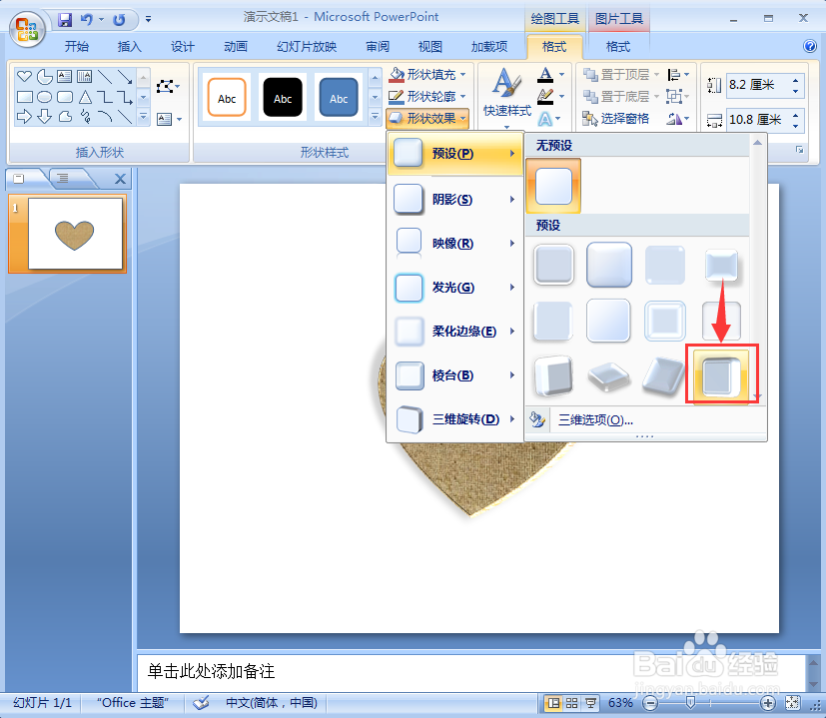Screen dimensions: 826x718
Task: Redo the last action
Action: pos(119,20)
